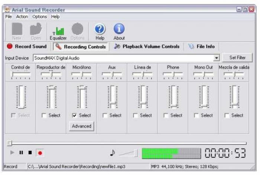The height and width of the screenshot is (175, 260).
Task: Switch to the Recording Controls tab
Action: coord(81,47)
